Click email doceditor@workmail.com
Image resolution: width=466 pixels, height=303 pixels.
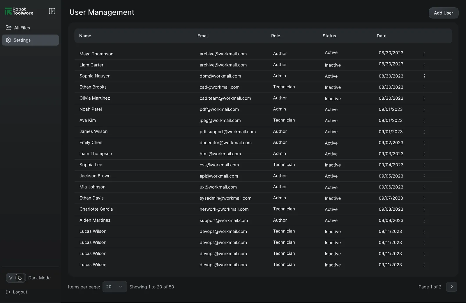(225, 143)
